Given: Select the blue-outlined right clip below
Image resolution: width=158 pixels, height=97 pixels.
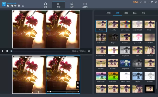Looking at the screenshot, I should click(x=63, y=75).
